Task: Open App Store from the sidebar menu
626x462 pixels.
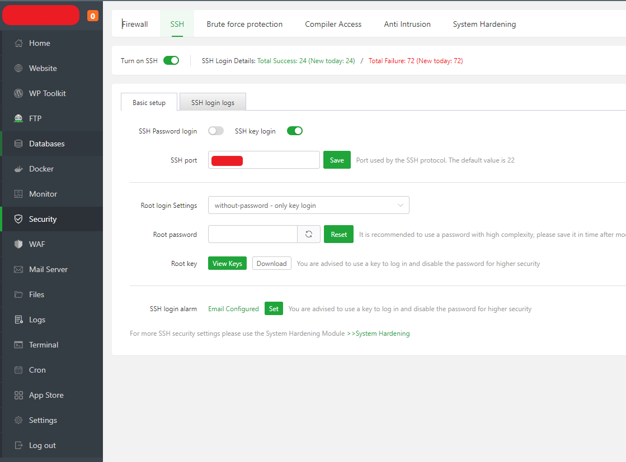Action: pyautogui.click(x=52, y=394)
